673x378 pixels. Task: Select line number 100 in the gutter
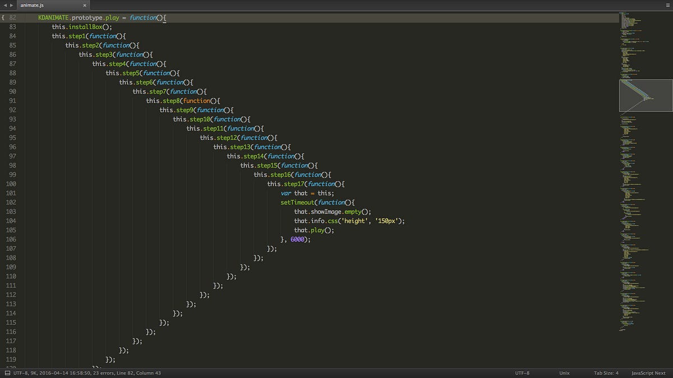[x=12, y=184]
